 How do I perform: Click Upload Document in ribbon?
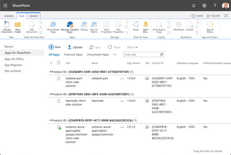(7, 27)
